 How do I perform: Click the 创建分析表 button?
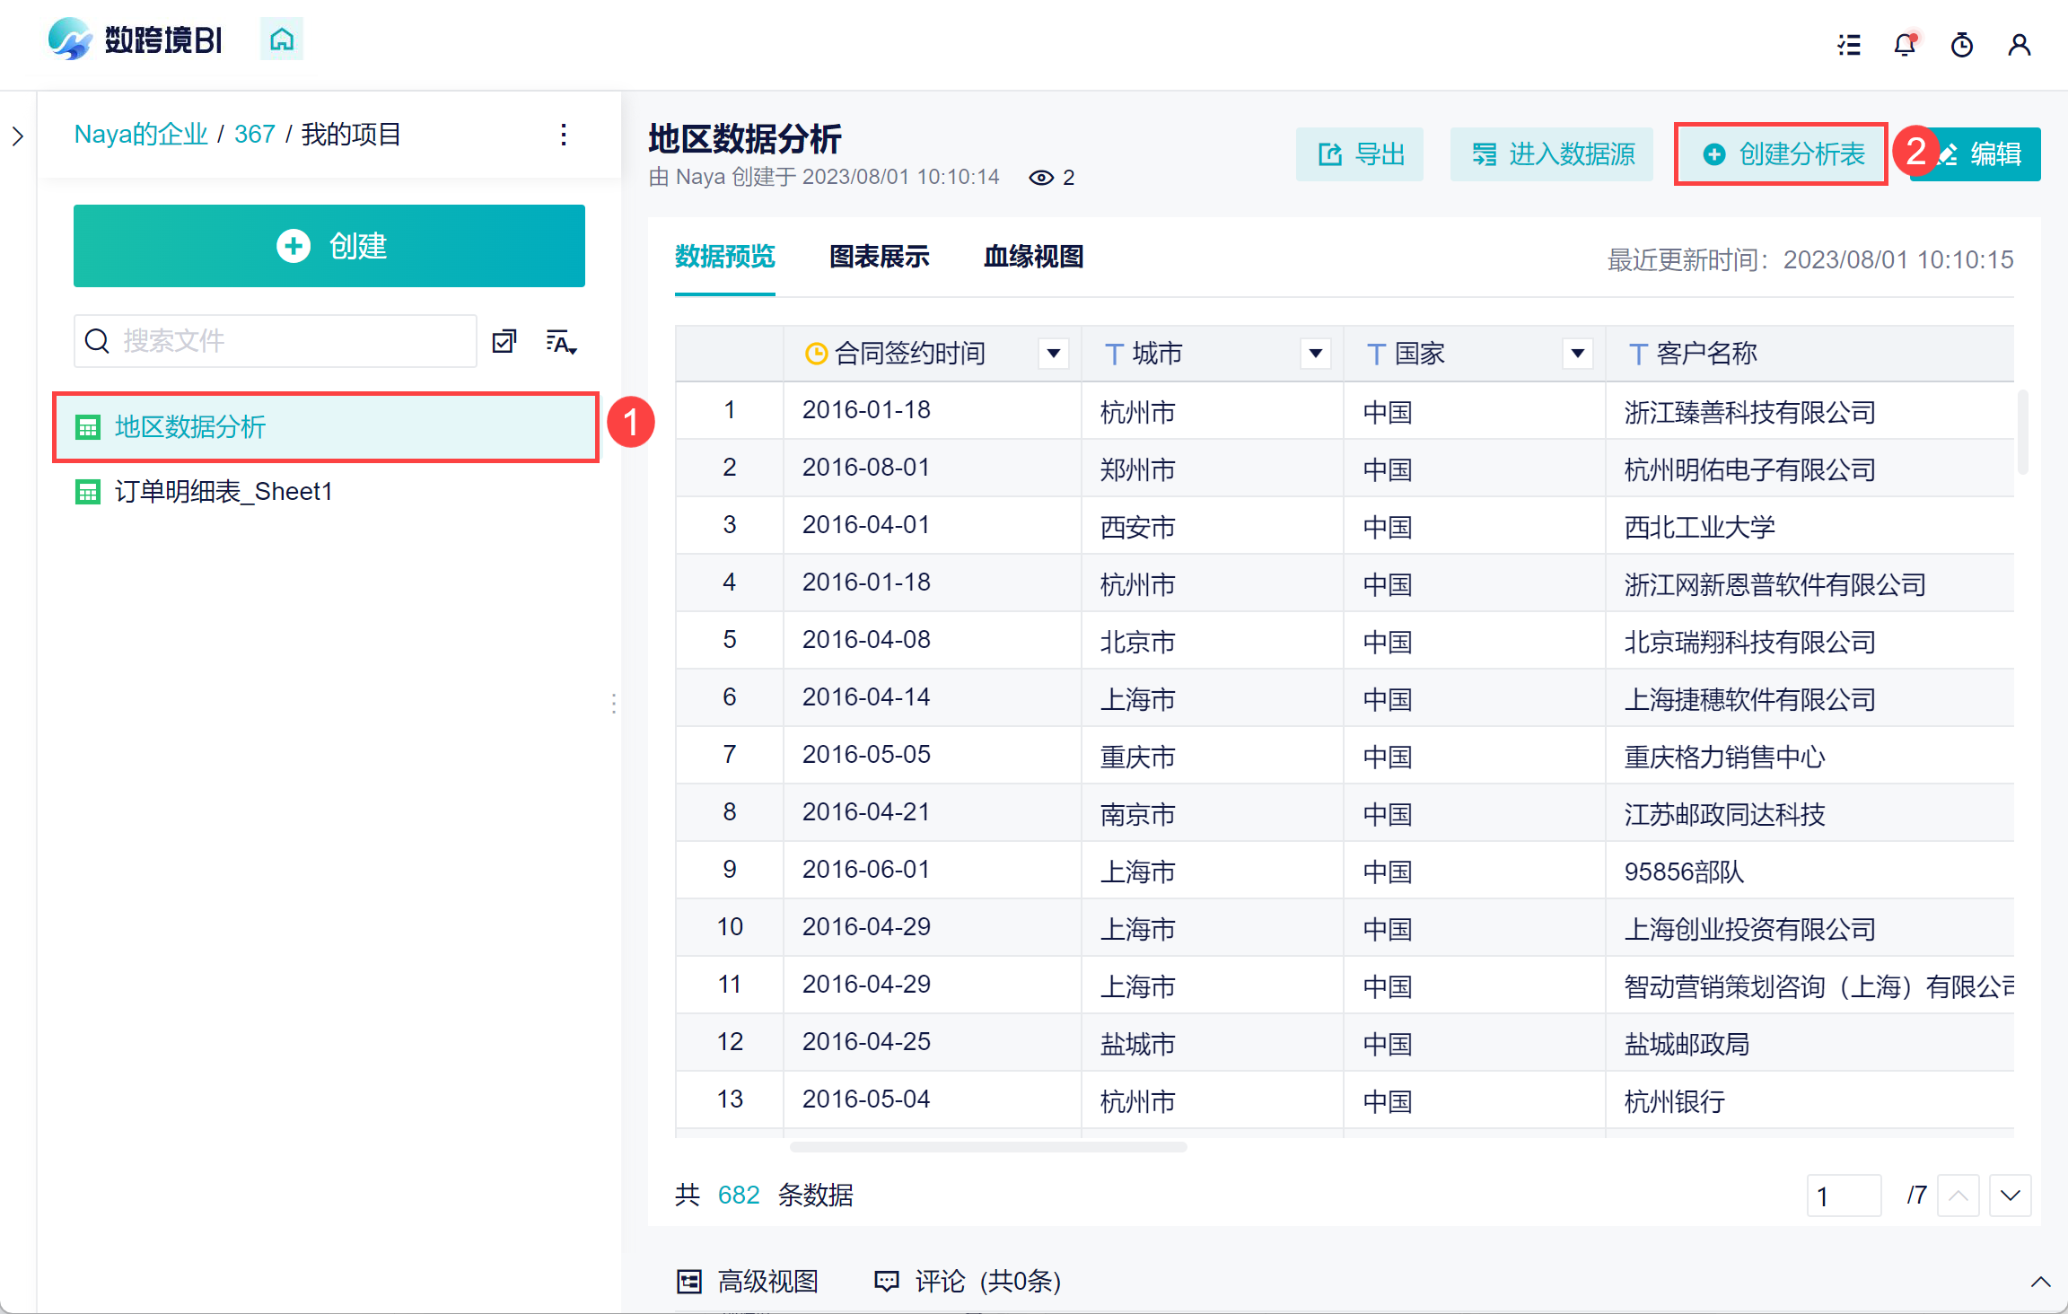click(x=1783, y=154)
